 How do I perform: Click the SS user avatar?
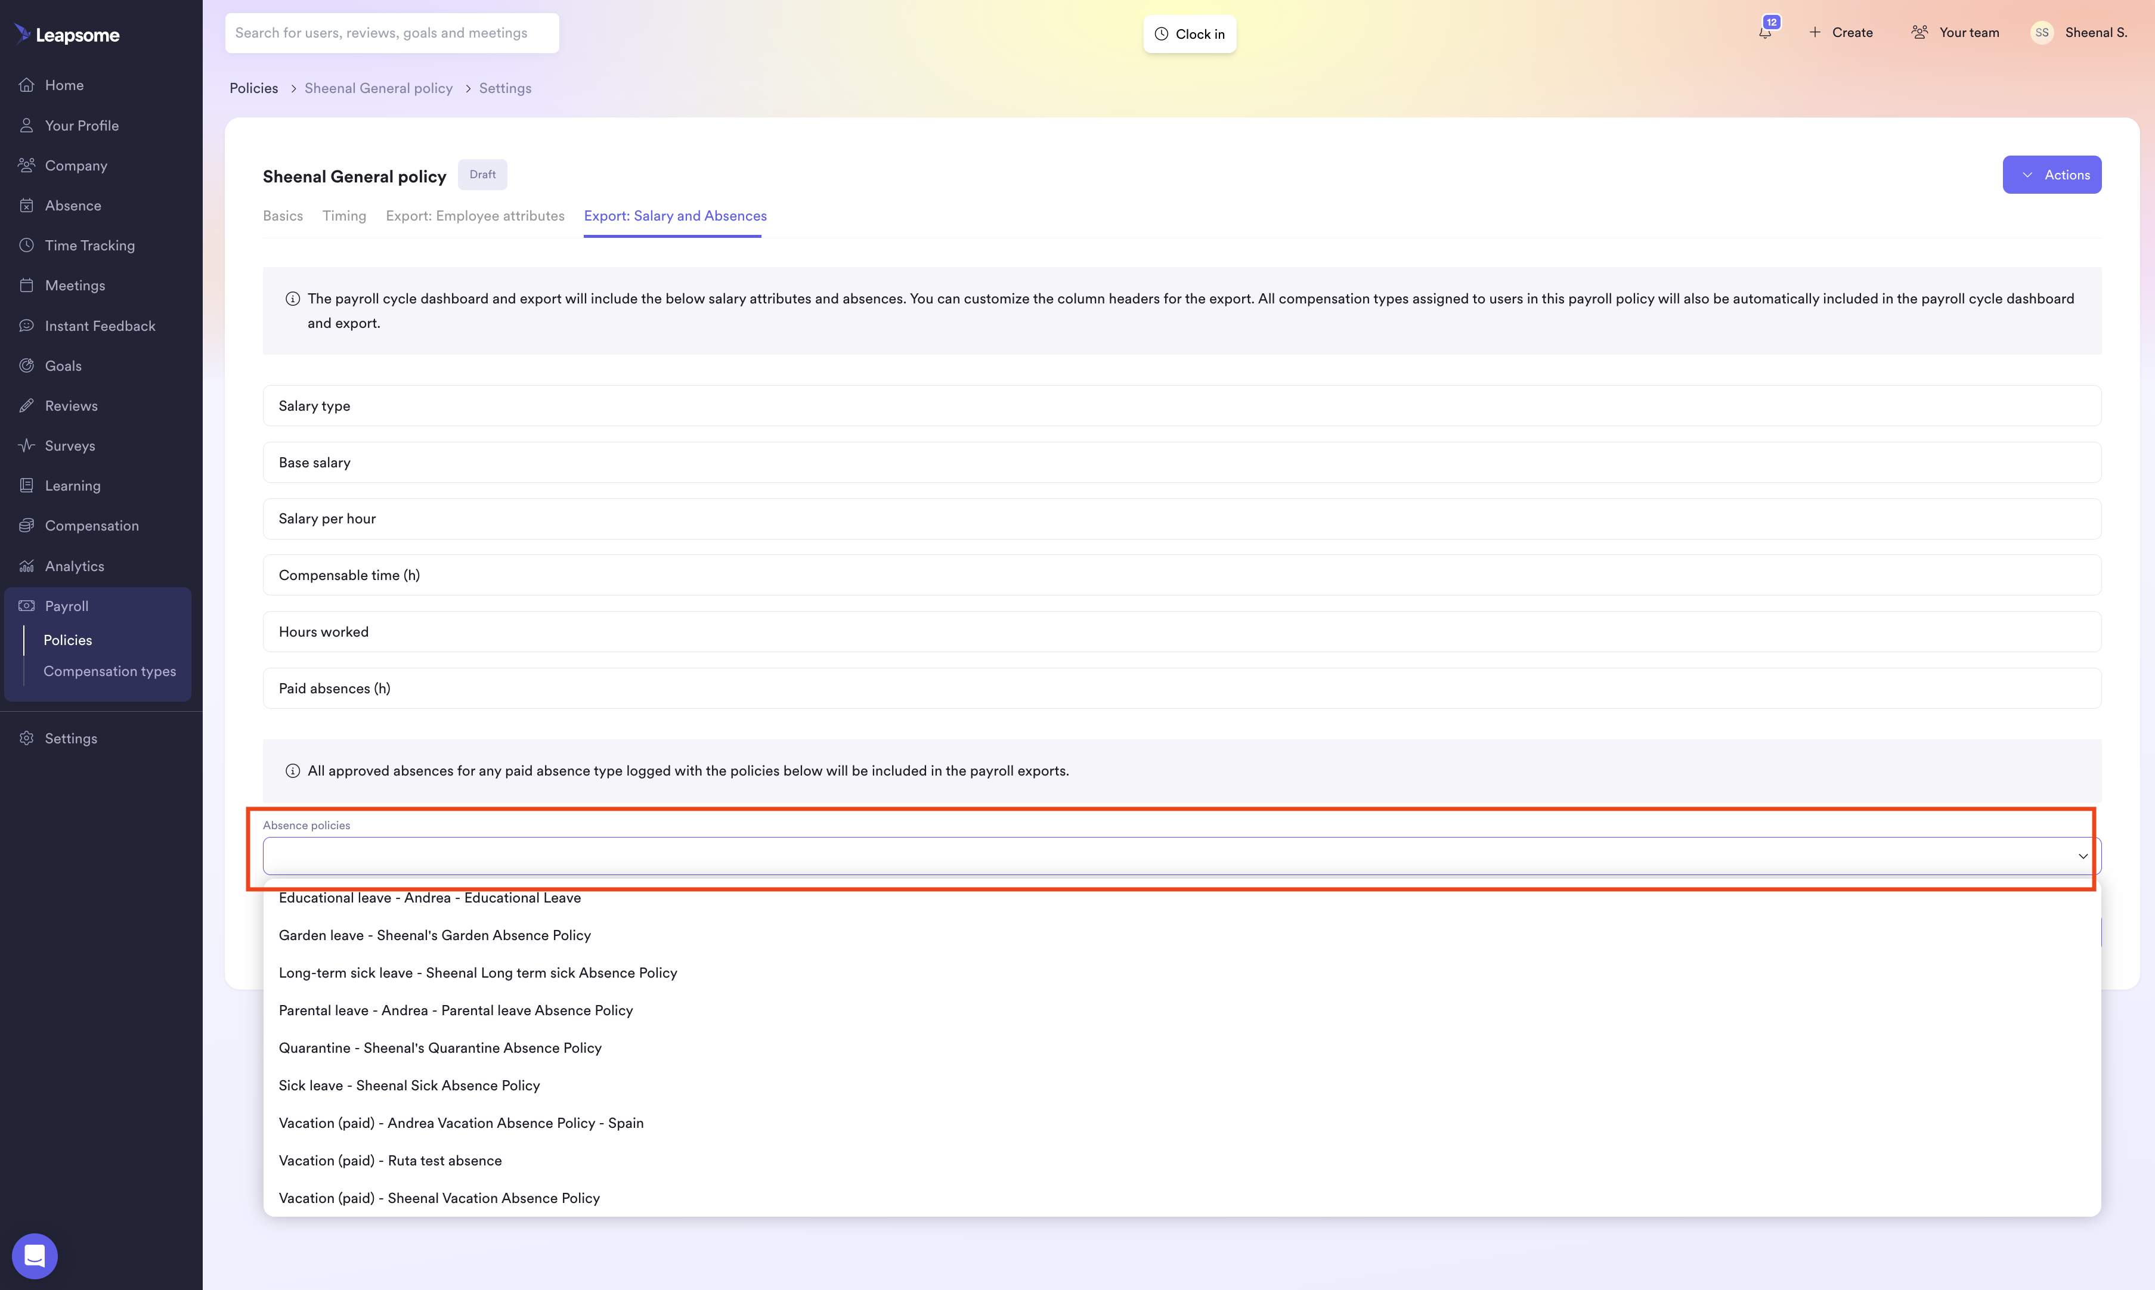(x=2042, y=32)
